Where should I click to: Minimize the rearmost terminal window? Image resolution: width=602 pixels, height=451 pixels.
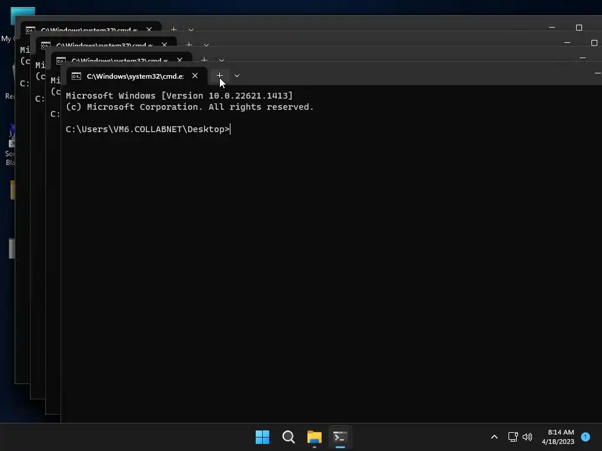[x=552, y=27]
